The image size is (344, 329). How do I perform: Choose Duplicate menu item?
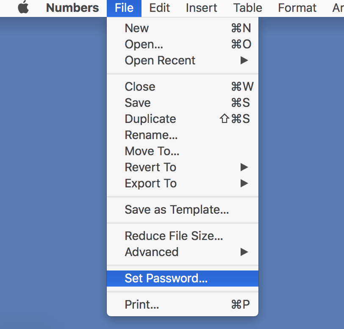pos(183,119)
